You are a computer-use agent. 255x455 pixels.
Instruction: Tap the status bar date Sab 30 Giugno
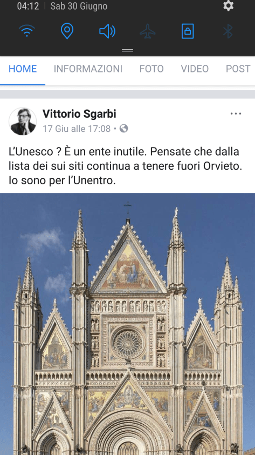pos(79,6)
